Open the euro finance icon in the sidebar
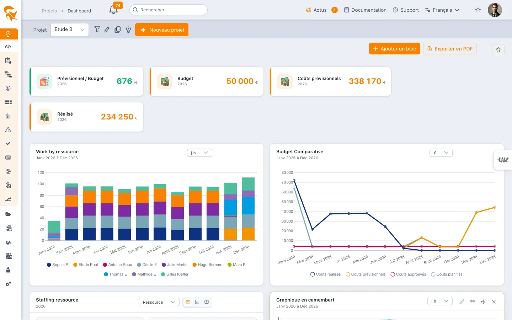This screenshot has height=320, width=512. click(8, 89)
